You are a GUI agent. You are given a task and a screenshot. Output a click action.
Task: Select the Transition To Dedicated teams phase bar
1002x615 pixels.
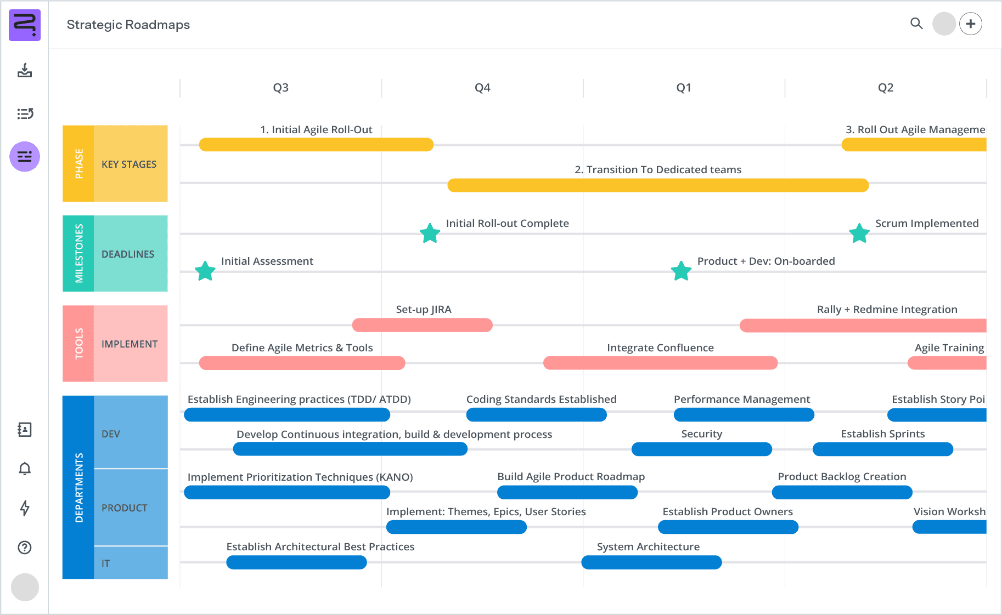(x=658, y=186)
